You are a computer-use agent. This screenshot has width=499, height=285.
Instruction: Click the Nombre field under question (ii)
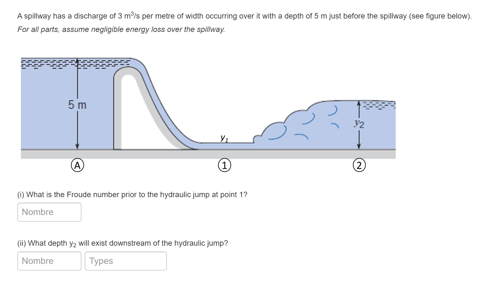pyautogui.click(x=49, y=261)
